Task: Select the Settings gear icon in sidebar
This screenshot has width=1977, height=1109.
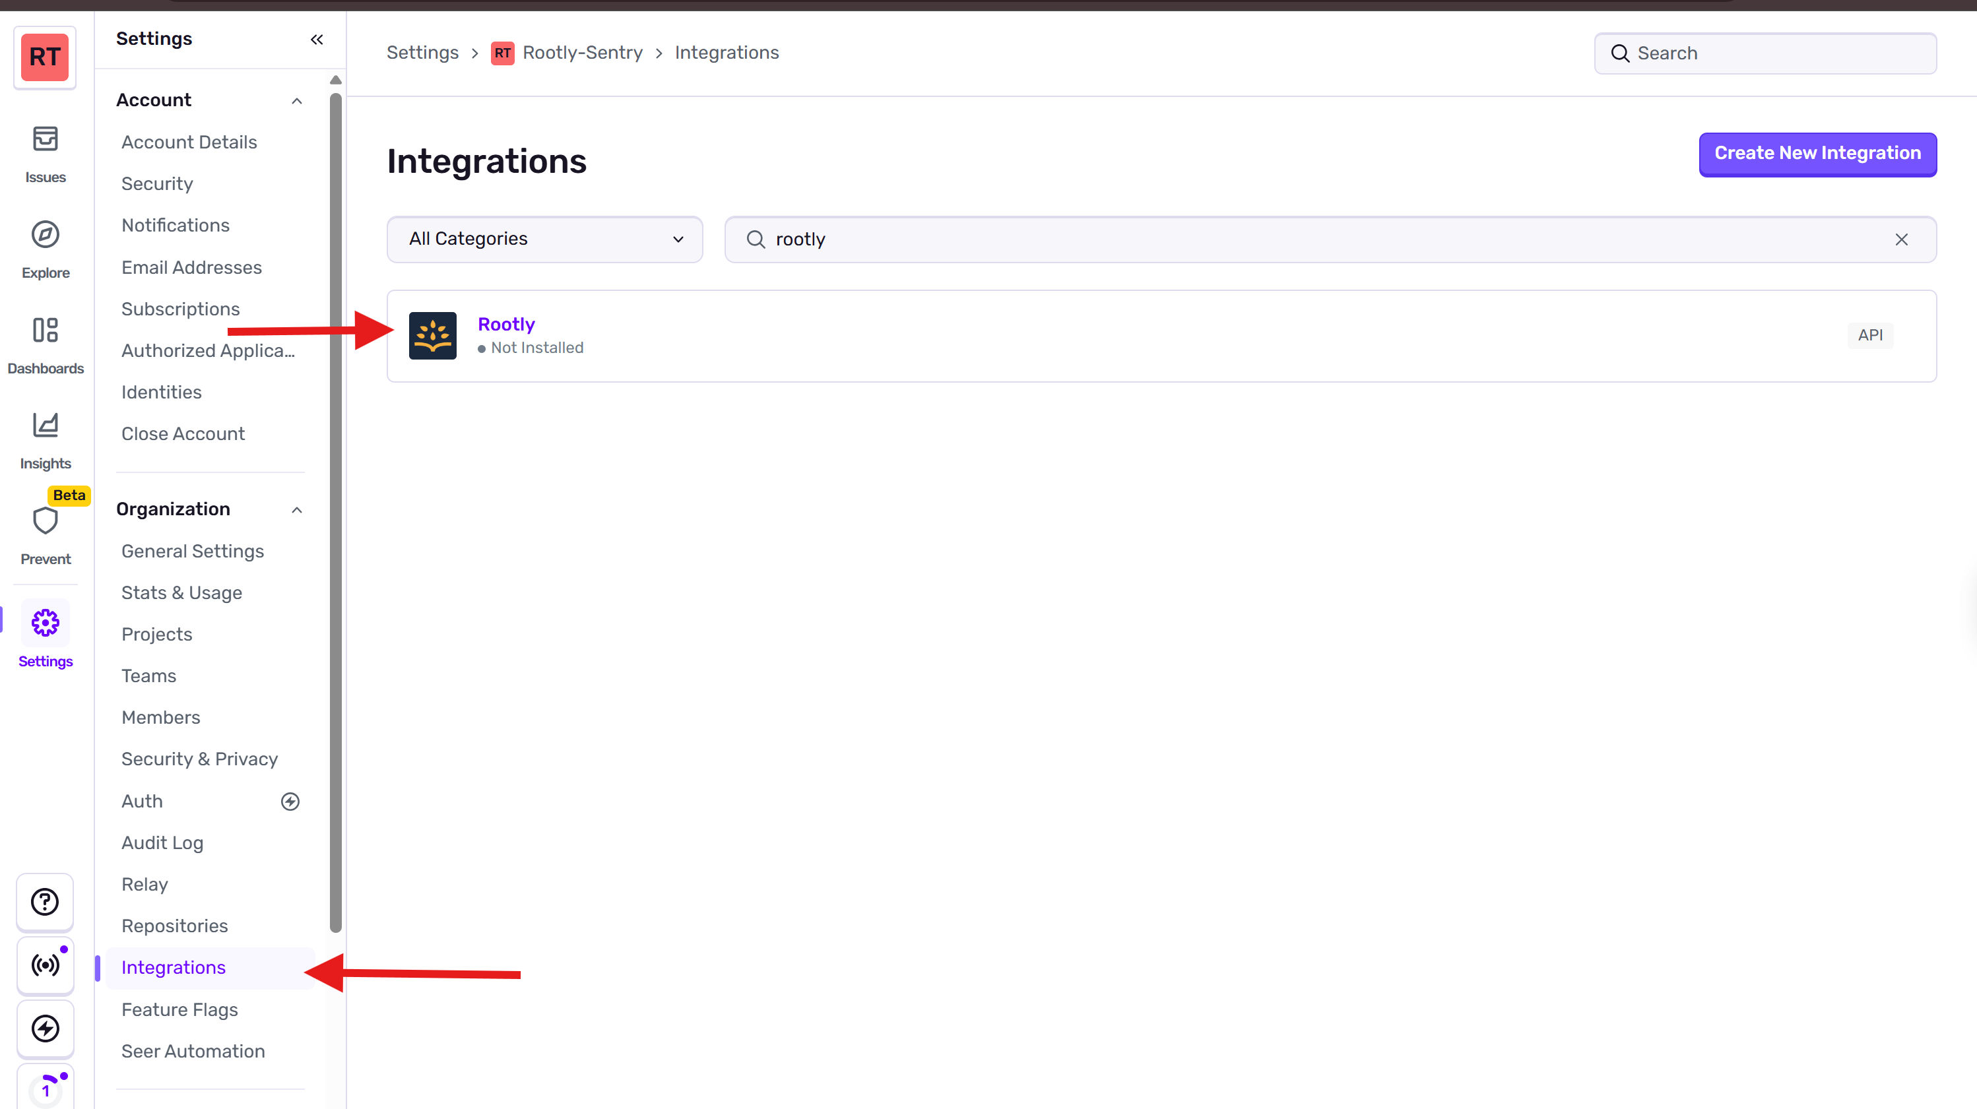Action: tap(44, 623)
